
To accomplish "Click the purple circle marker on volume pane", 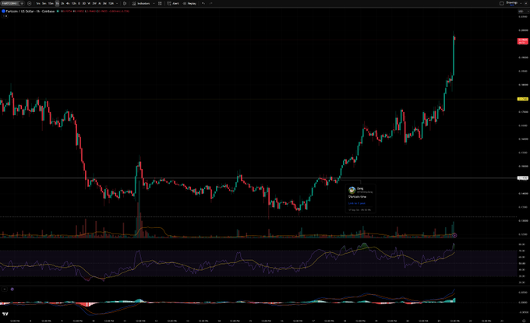I will pos(454,235).
